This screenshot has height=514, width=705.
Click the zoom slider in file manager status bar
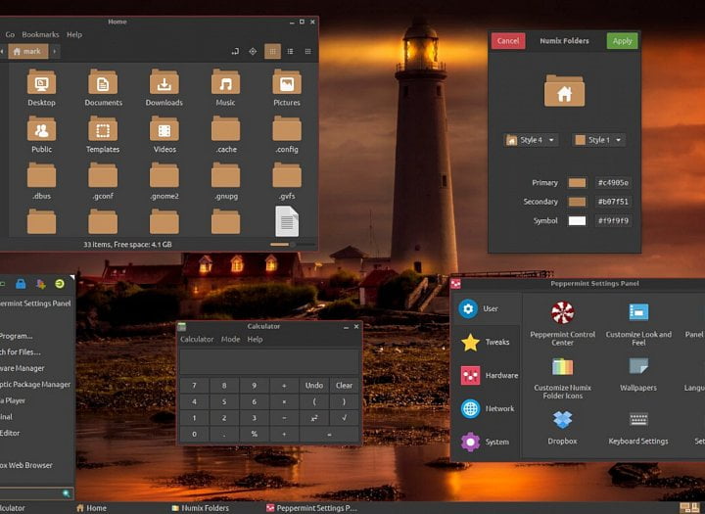tap(292, 244)
